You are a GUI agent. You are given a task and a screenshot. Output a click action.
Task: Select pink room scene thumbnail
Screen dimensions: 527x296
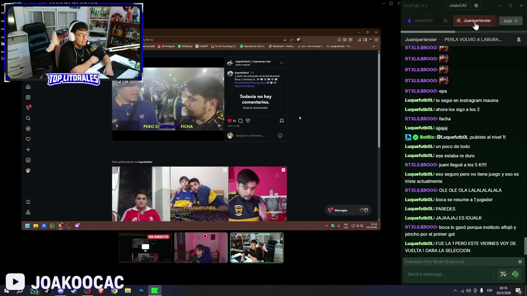(201, 248)
